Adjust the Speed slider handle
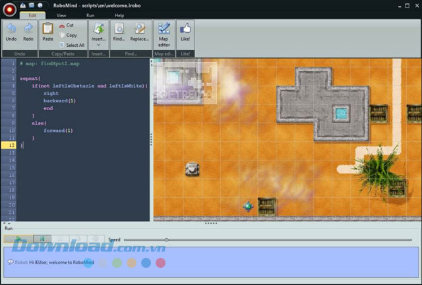The width and height of the screenshot is (422, 285). tap(166, 239)
